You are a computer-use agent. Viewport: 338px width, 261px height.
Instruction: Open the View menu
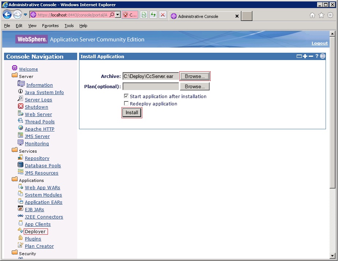click(x=32, y=26)
